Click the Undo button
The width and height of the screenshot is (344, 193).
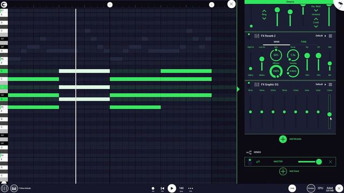click(292, 188)
